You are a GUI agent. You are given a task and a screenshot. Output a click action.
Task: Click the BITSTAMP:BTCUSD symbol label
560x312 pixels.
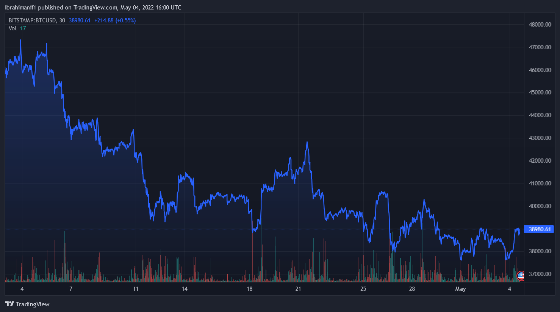[33, 20]
